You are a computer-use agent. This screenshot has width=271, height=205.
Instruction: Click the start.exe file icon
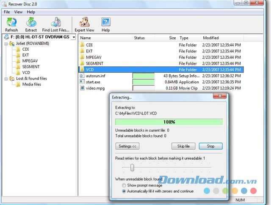(x=82, y=82)
